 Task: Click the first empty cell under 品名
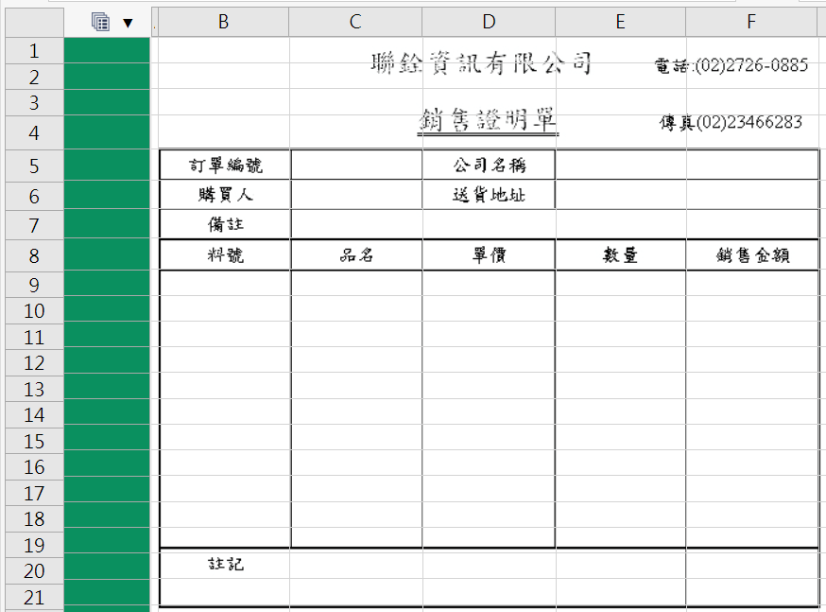[356, 284]
